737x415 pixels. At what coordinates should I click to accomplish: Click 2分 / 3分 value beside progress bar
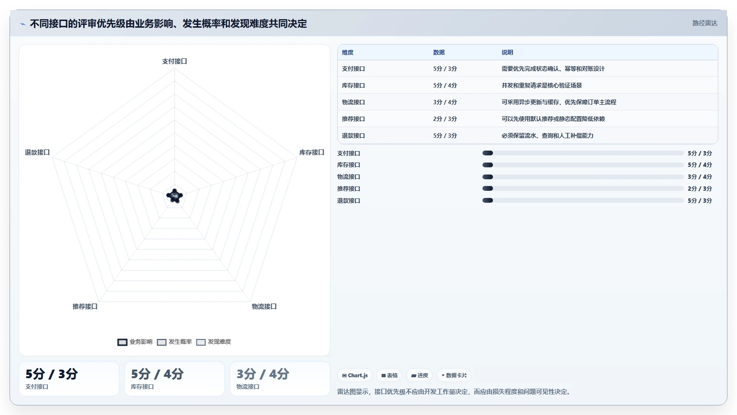pyautogui.click(x=700, y=189)
